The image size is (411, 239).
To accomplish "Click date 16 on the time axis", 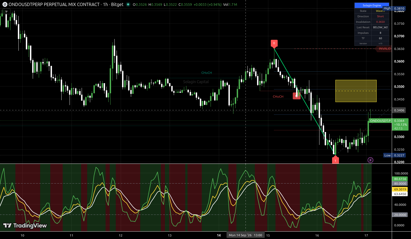I will point(317,235).
